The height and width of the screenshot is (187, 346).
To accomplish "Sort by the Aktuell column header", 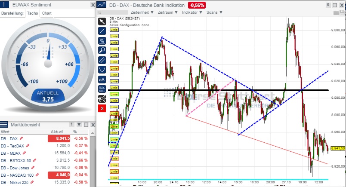I will click(x=57, y=132).
